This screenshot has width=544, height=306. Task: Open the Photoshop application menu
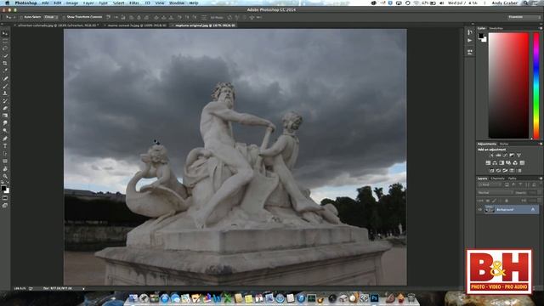click(25, 3)
